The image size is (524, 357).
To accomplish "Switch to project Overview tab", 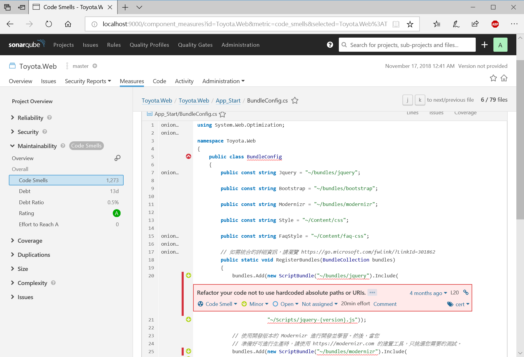I will pyautogui.click(x=21, y=81).
